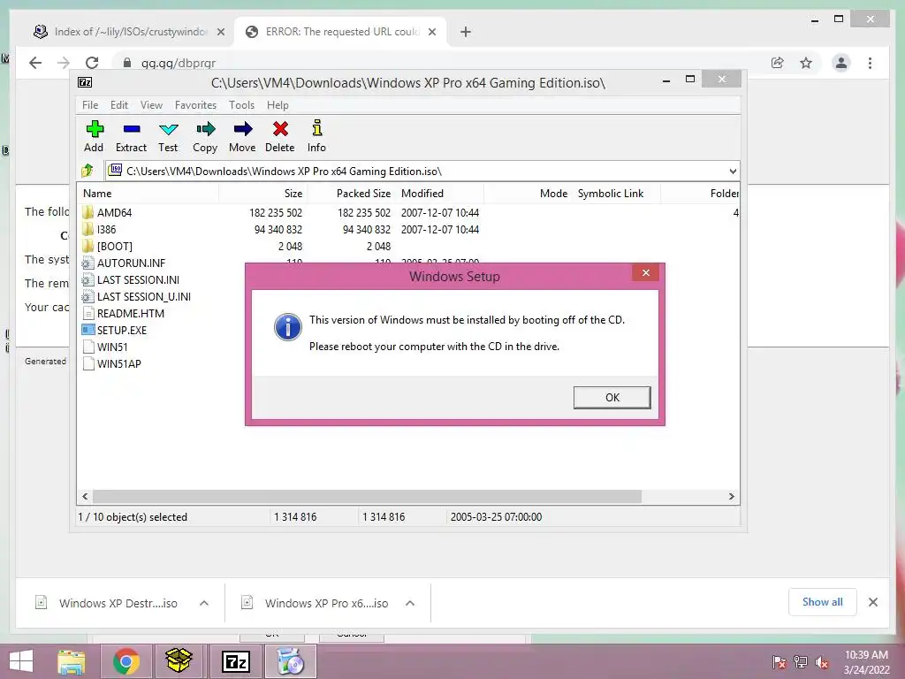Click Chrome's forward arrow
The height and width of the screenshot is (679, 905).
tap(64, 63)
